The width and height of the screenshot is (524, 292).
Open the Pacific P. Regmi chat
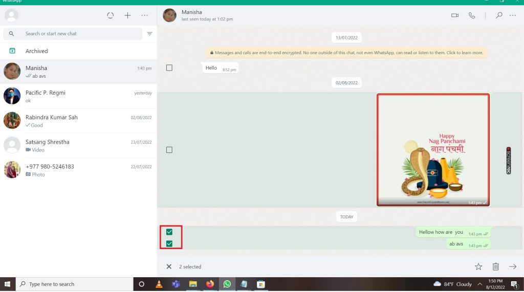(78, 96)
